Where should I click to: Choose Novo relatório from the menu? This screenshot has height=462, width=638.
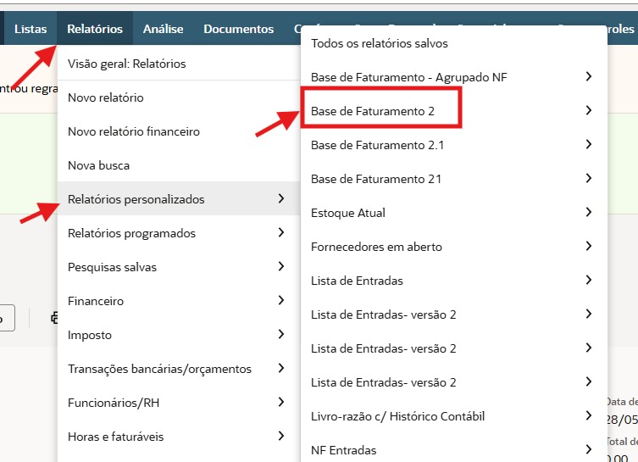coord(106,97)
